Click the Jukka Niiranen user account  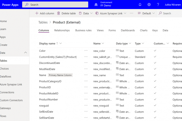click(x=173, y=5)
